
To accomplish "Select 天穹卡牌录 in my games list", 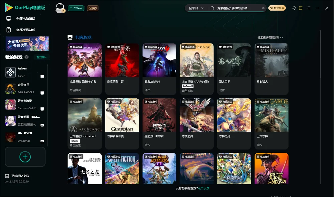I will 25,104.
